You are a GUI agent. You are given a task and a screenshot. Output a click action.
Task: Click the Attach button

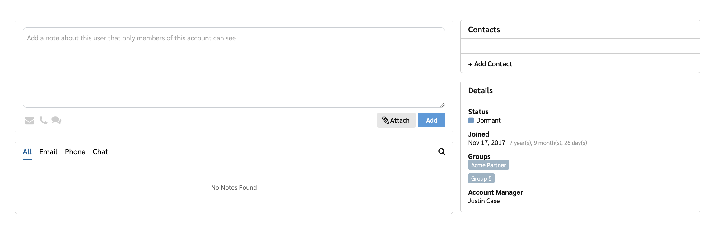pyautogui.click(x=396, y=120)
